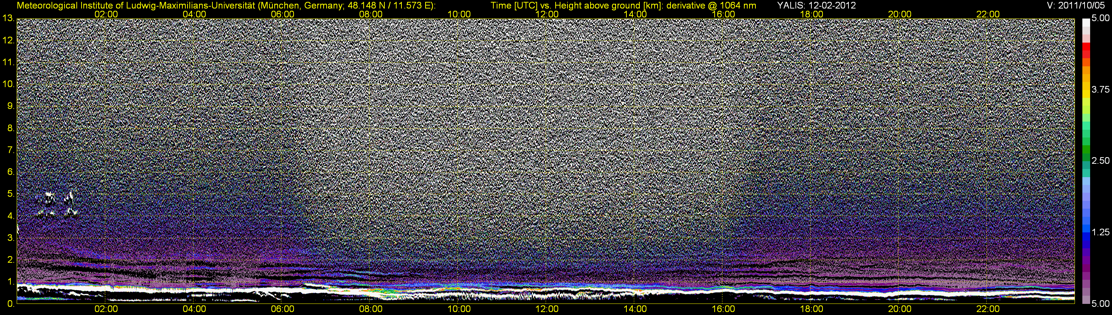This screenshot has width=1112, height=315.
Task: Click the 04:00 label on top axis
Action: tap(194, 14)
